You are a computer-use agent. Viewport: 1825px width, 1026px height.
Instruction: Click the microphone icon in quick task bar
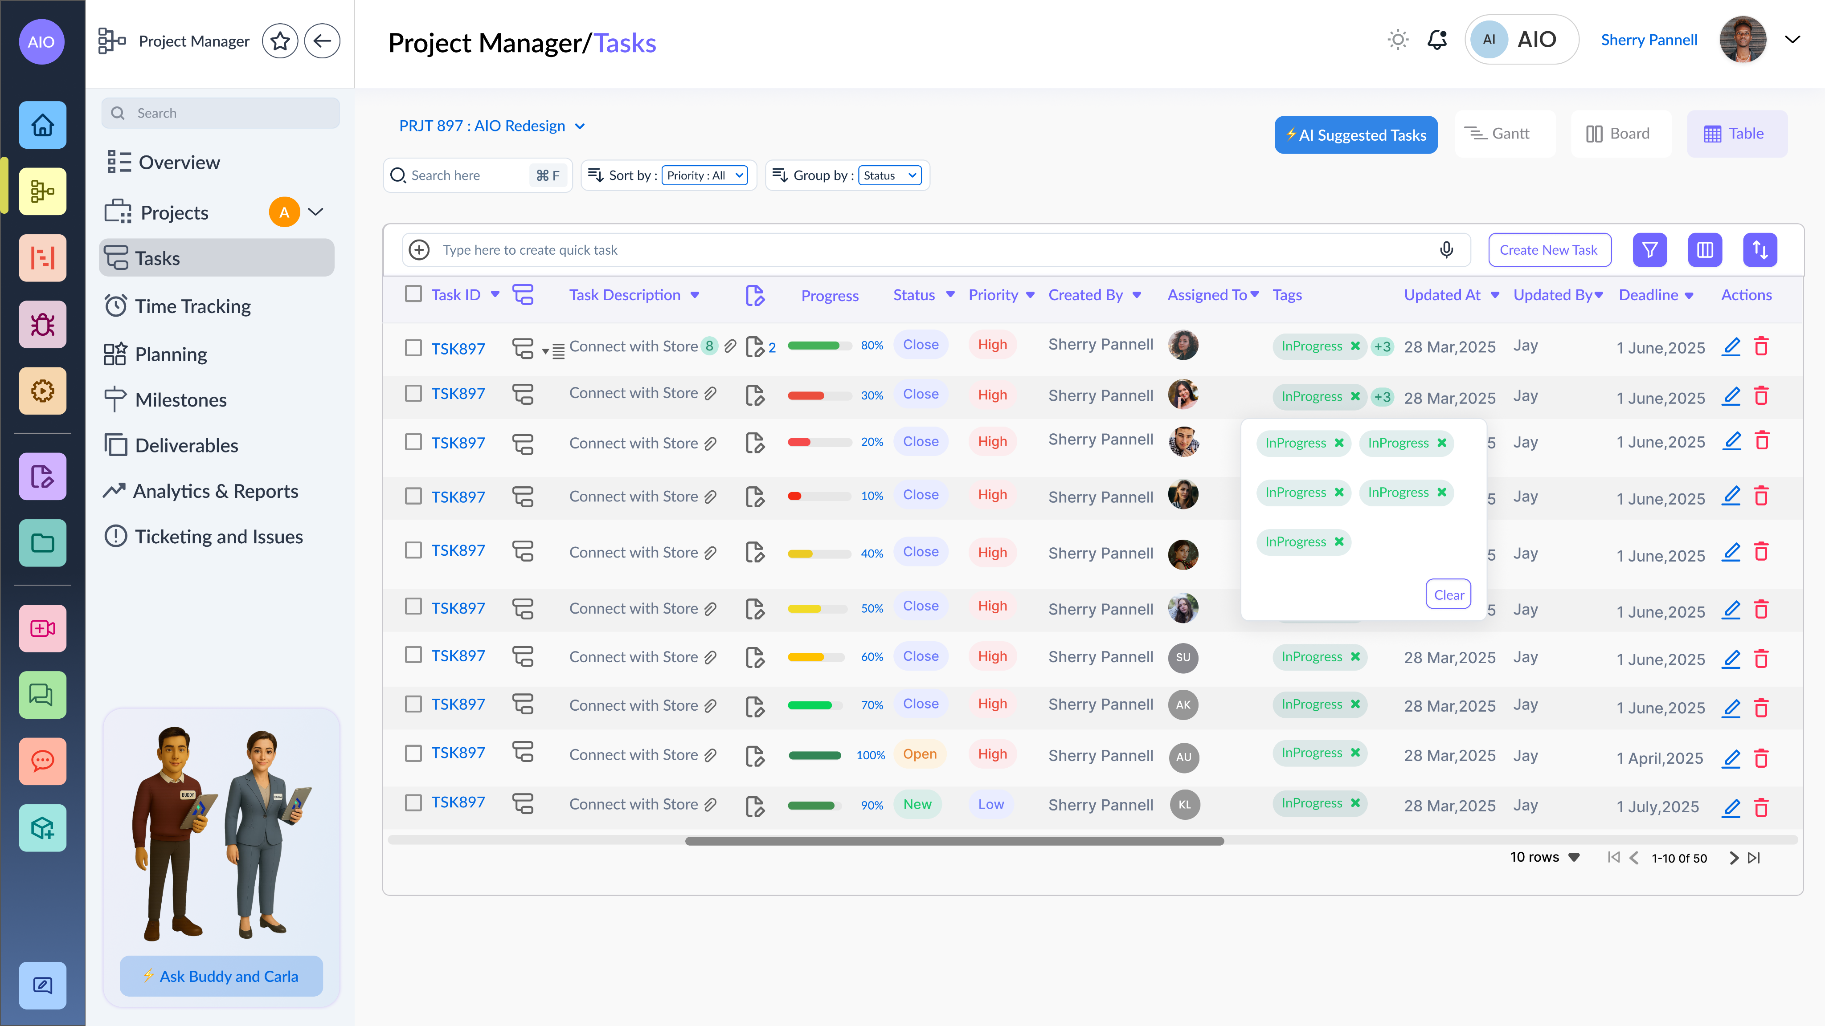(x=1446, y=250)
